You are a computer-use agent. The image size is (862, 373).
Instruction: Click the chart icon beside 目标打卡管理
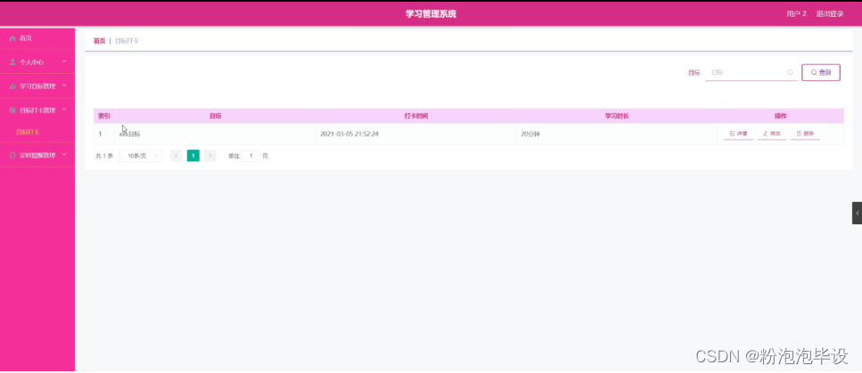pyautogui.click(x=12, y=109)
